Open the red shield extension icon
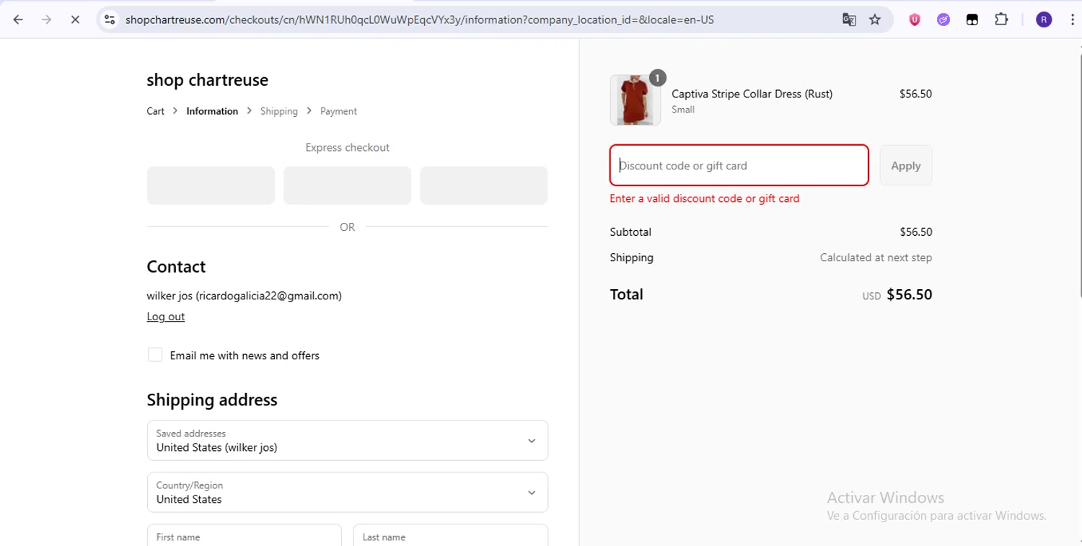The image size is (1082, 546). point(915,19)
